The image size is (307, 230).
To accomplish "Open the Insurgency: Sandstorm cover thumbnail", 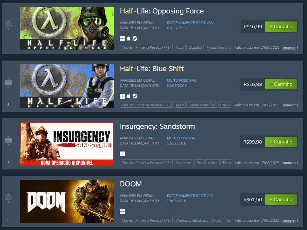I will [x=67, y=144].
